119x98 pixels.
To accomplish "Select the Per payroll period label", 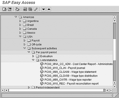I will click(46, 52).
